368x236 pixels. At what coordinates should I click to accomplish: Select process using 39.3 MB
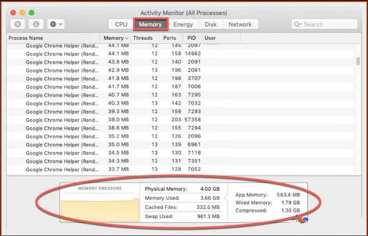tap(181, 111)
